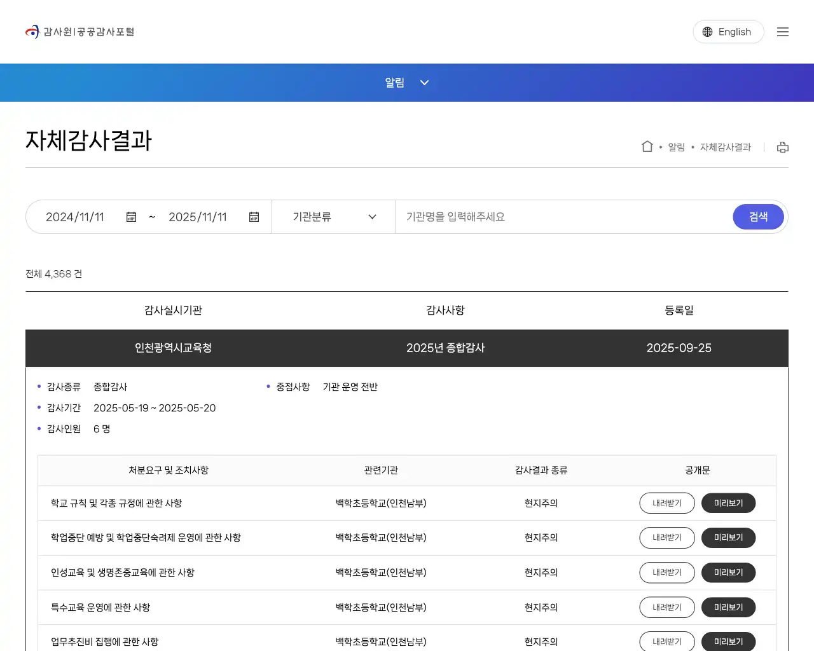814x651 pixels.
Task: Download the 특수교육 운영 audit file
Action: pyautogui.click(x=666, y=607)
